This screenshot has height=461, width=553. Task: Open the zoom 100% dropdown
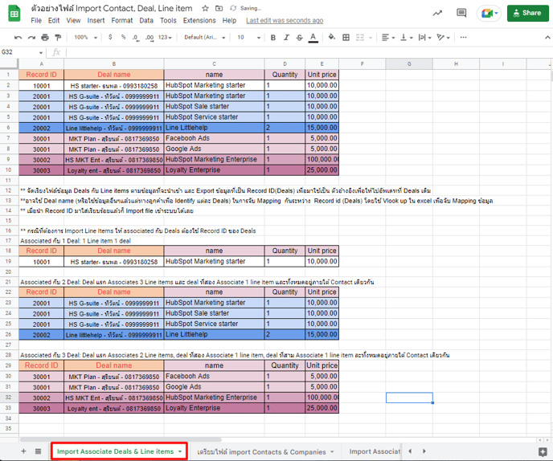coord(85,38)
